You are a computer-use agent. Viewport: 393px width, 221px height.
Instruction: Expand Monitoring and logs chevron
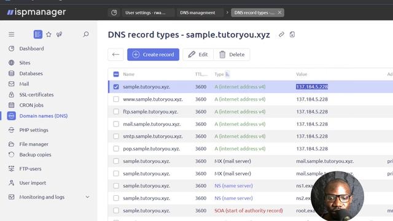point(87,197)
